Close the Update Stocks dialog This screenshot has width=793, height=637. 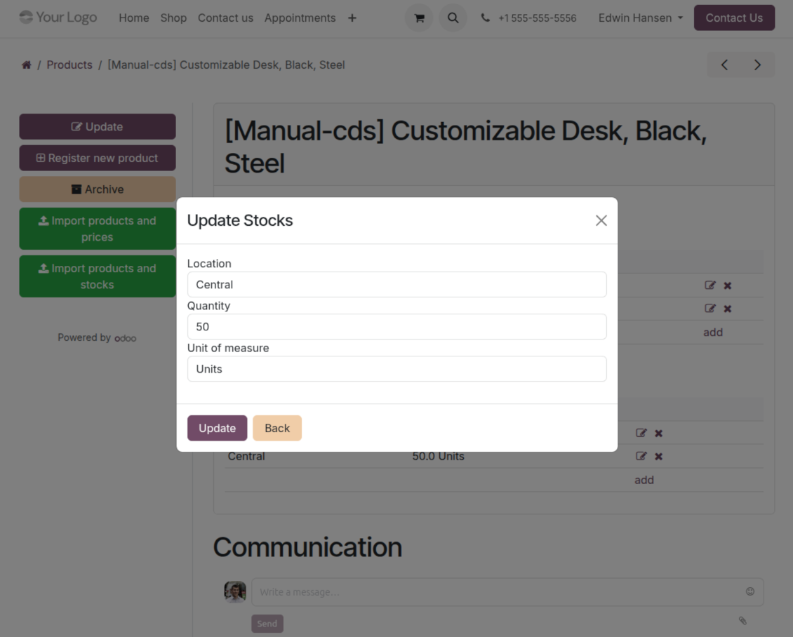(601, 220)
